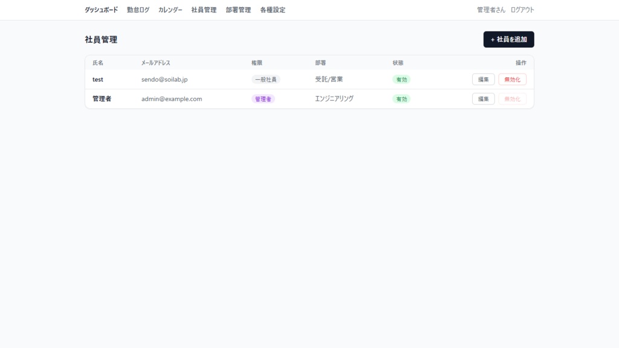Screen dimensions: 619x348
Task: Click the 社員管理 page heading
Action: tap(101, 39)
